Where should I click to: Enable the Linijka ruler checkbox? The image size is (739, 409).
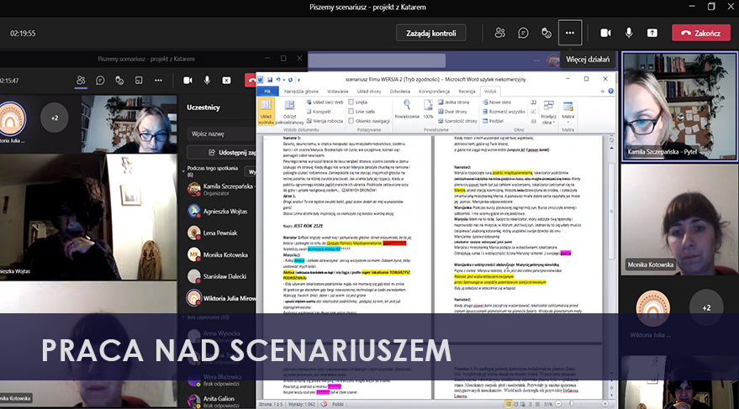pyautogui.click(x=351, y=101)
